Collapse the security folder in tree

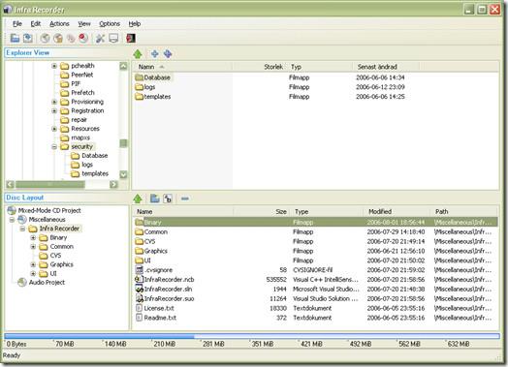click(54, 146)
